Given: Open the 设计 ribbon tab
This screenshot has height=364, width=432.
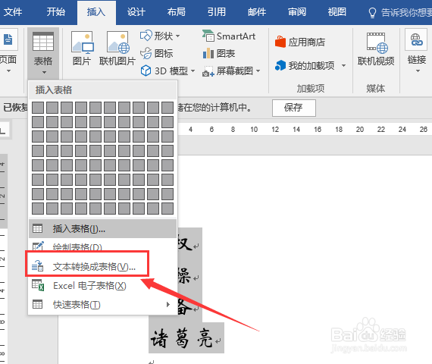Looking at the screenshot, I should click(x=136, y=12).
